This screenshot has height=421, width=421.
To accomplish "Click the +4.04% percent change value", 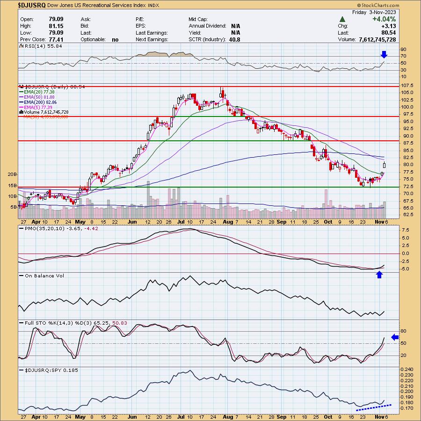I will click(384, 19).
